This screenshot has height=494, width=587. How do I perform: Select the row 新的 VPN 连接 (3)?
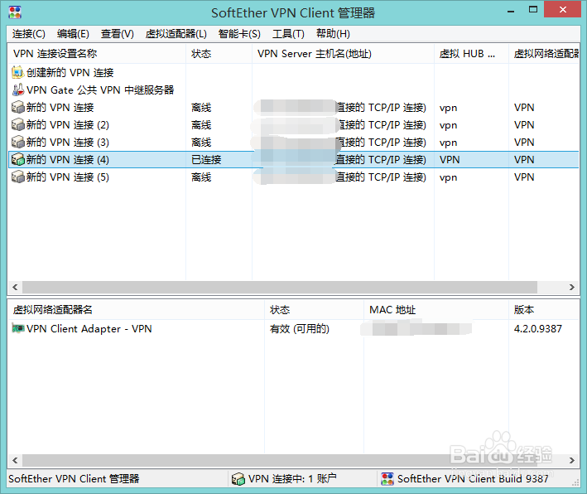click(x=293, y=142)
